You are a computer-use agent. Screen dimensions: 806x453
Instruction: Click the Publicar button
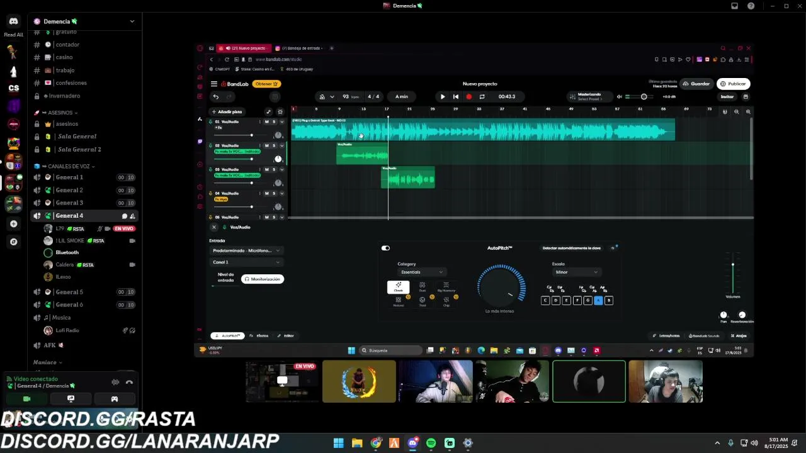pos(734,84)
